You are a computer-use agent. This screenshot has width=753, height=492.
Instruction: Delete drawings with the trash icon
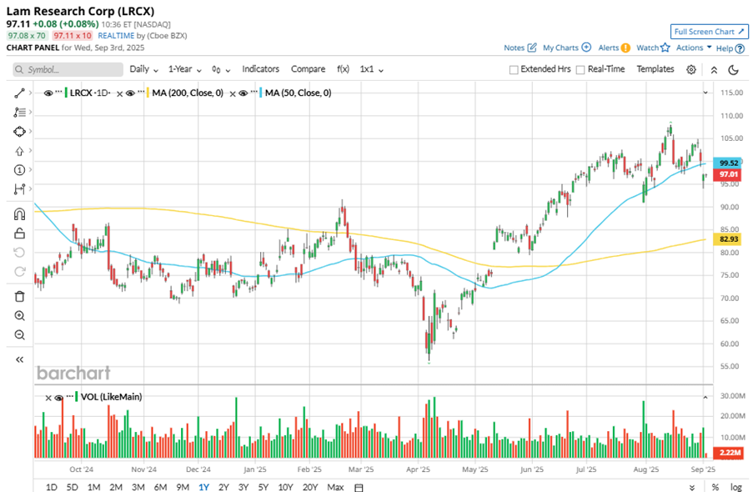coord(19,296)
